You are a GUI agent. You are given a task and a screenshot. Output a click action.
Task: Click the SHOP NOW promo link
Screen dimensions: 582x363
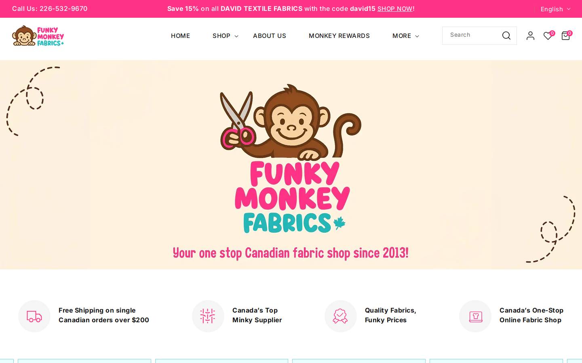tap(395, 9)
